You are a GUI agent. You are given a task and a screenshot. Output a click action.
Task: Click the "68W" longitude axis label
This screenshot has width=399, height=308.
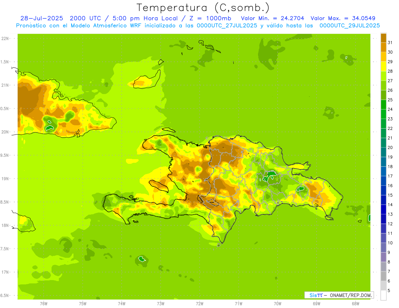[355, 304]
